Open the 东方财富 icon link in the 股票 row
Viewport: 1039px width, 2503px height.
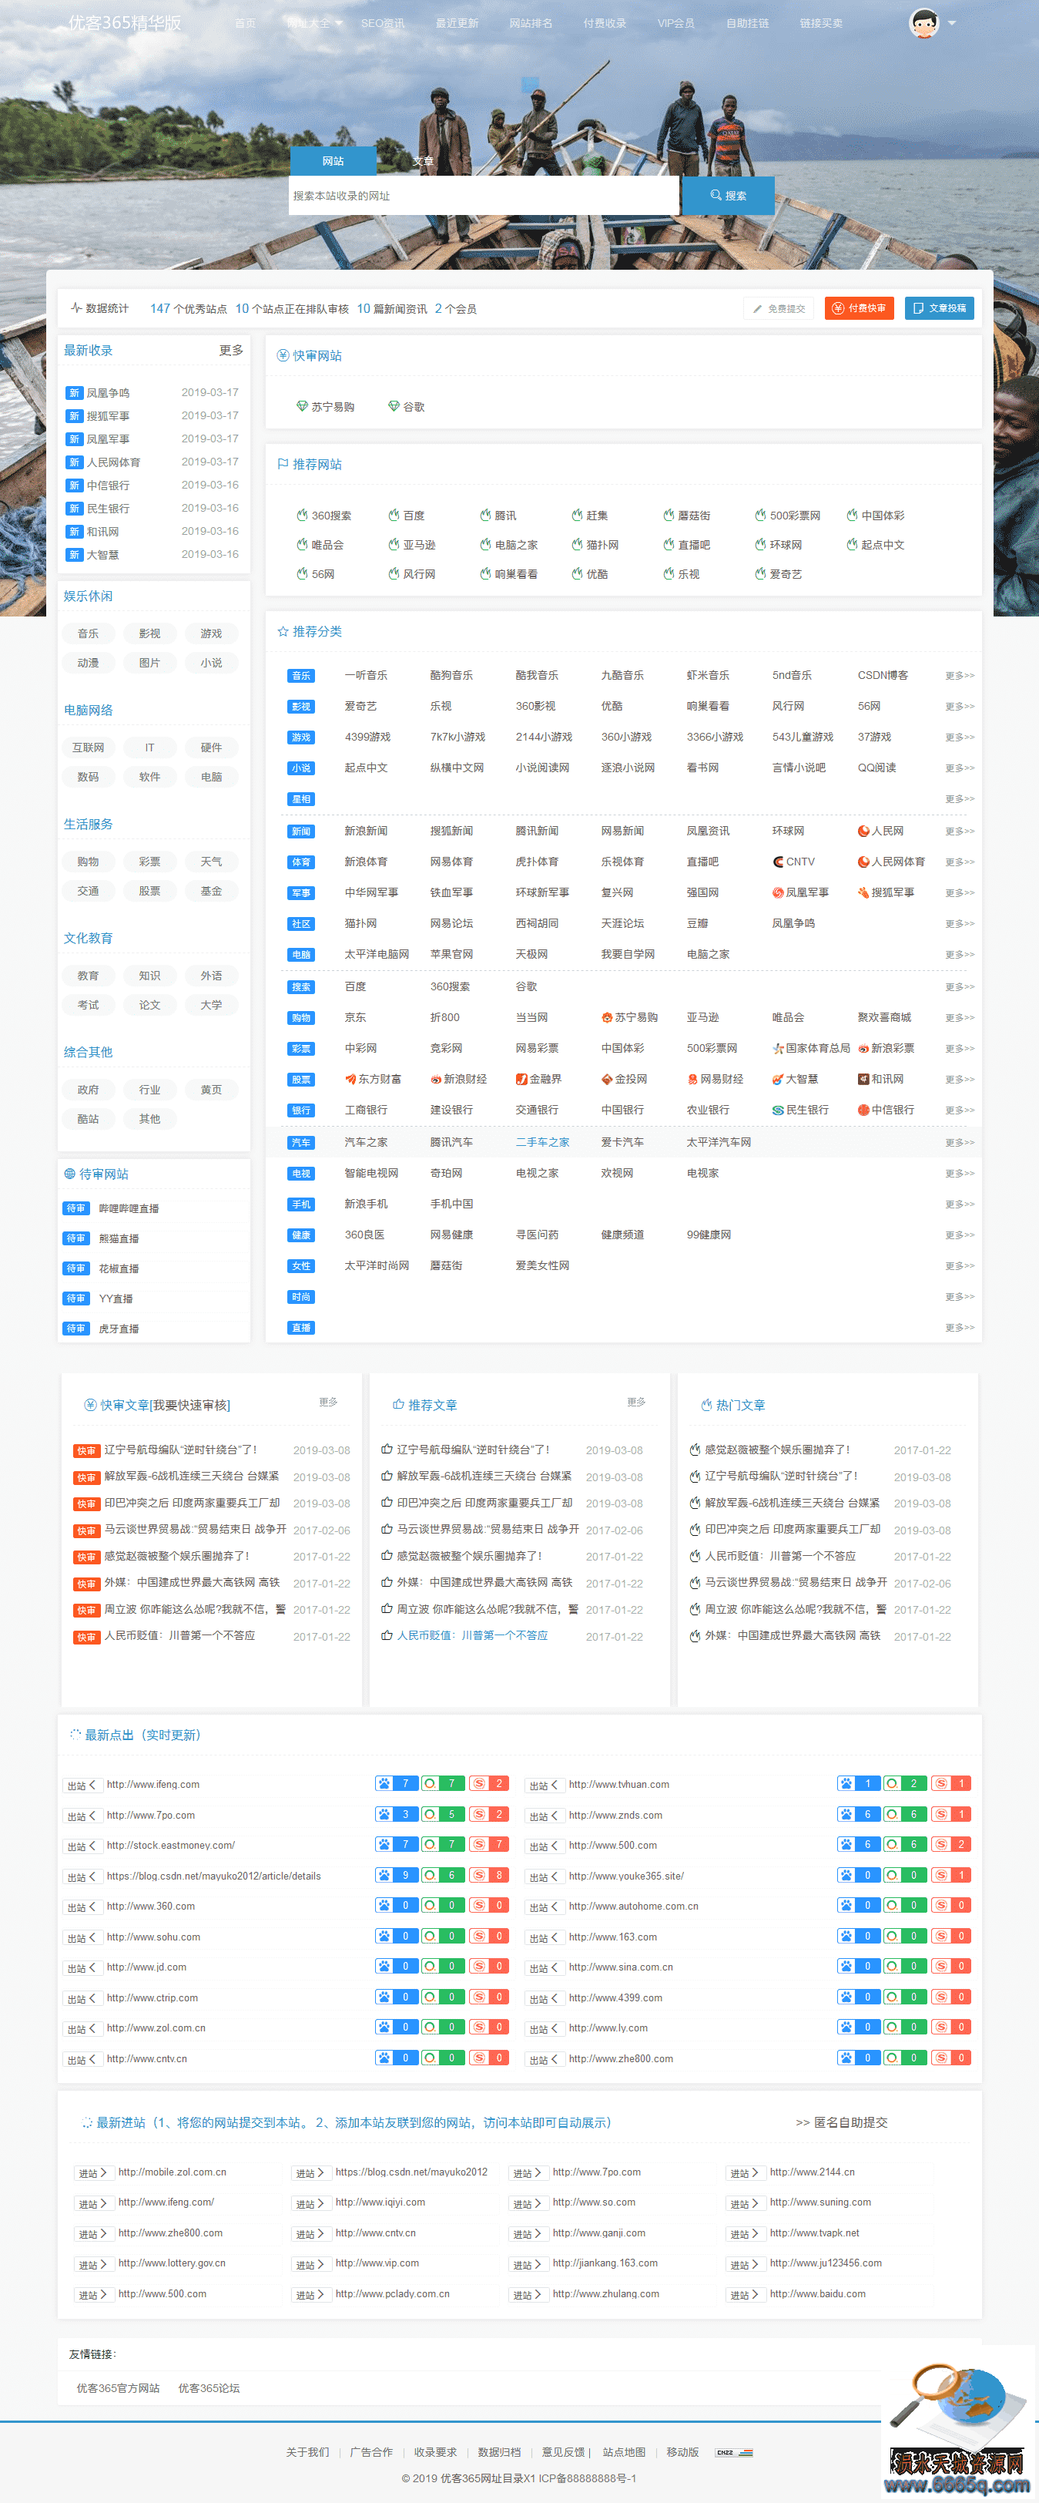(373, 1079)
